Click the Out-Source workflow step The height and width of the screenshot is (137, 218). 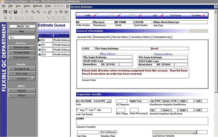tap(175, 16)
